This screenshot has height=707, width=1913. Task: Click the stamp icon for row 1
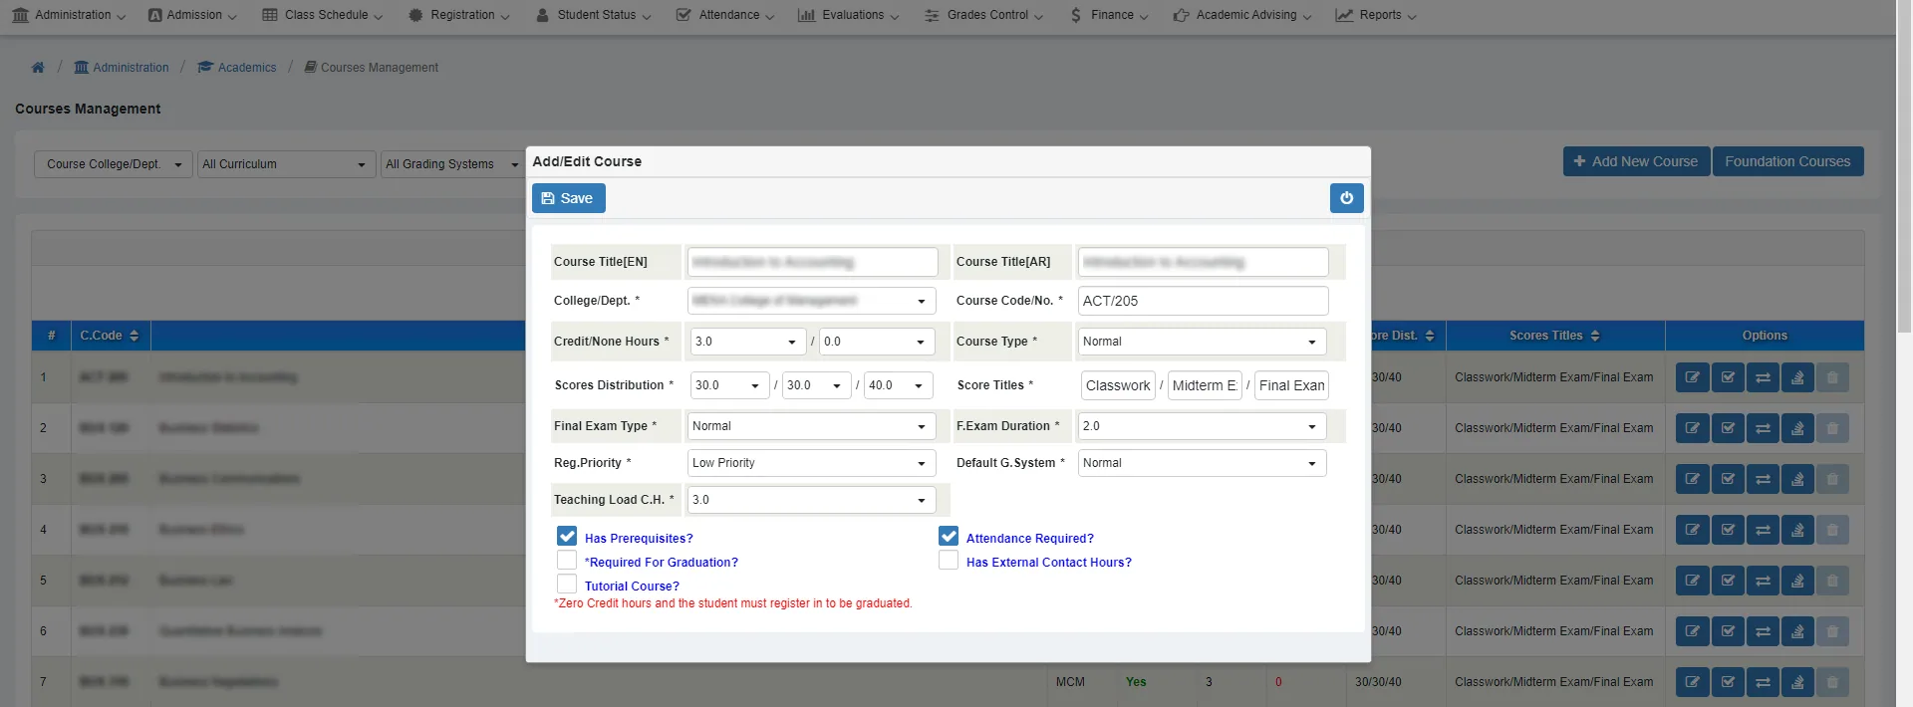click(1797, 377)
